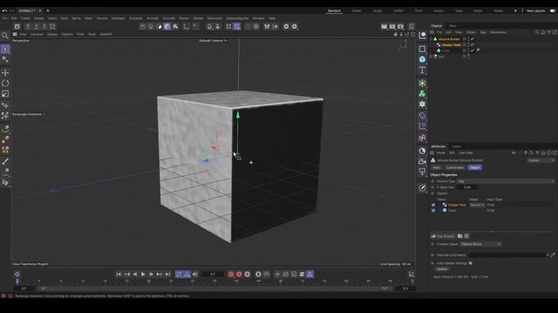Open the File menu in the main menu bar
Screen dimensions: 558x313
4,18
